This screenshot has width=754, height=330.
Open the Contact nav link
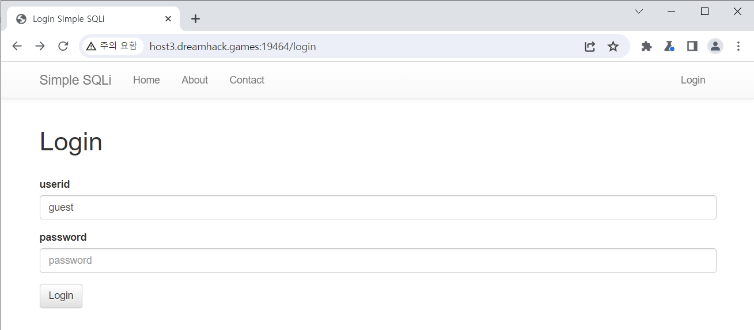pyautogui.click(x=247, y=80)
